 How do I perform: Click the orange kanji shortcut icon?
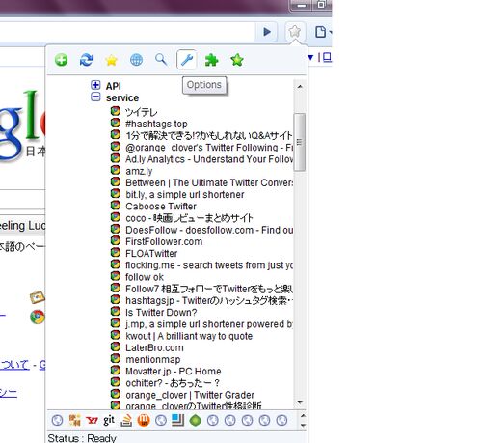tap(74, 420)
